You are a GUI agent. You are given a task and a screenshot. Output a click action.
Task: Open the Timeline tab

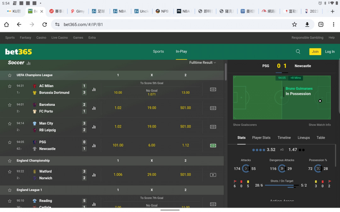(x=284, y=138)
